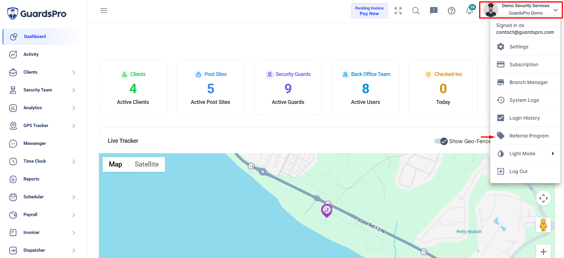The height and width of the screenshot is (258, 564).
Task: Click the Payroll sidebar icon
Action: click(13, 215)
